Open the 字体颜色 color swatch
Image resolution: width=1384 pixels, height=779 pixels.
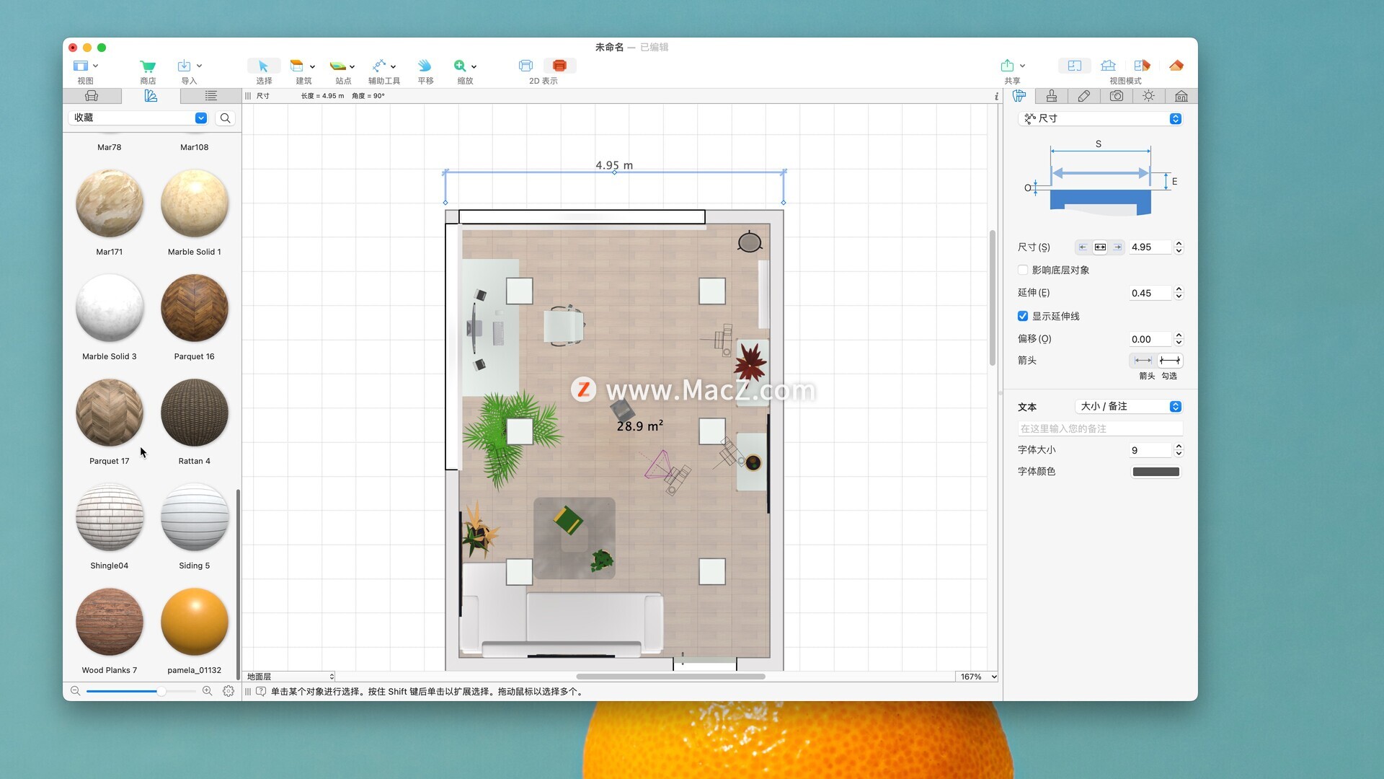pyautogui.click(x=1156, y=472)
